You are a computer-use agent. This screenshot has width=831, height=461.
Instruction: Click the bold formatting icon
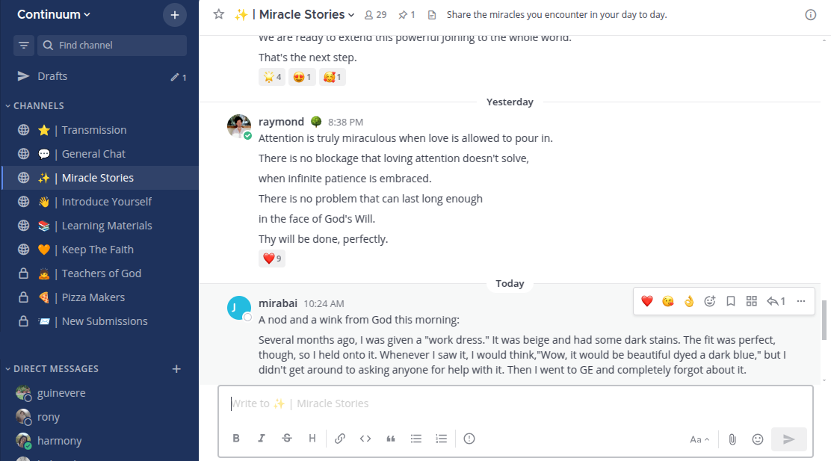(236, 439)
